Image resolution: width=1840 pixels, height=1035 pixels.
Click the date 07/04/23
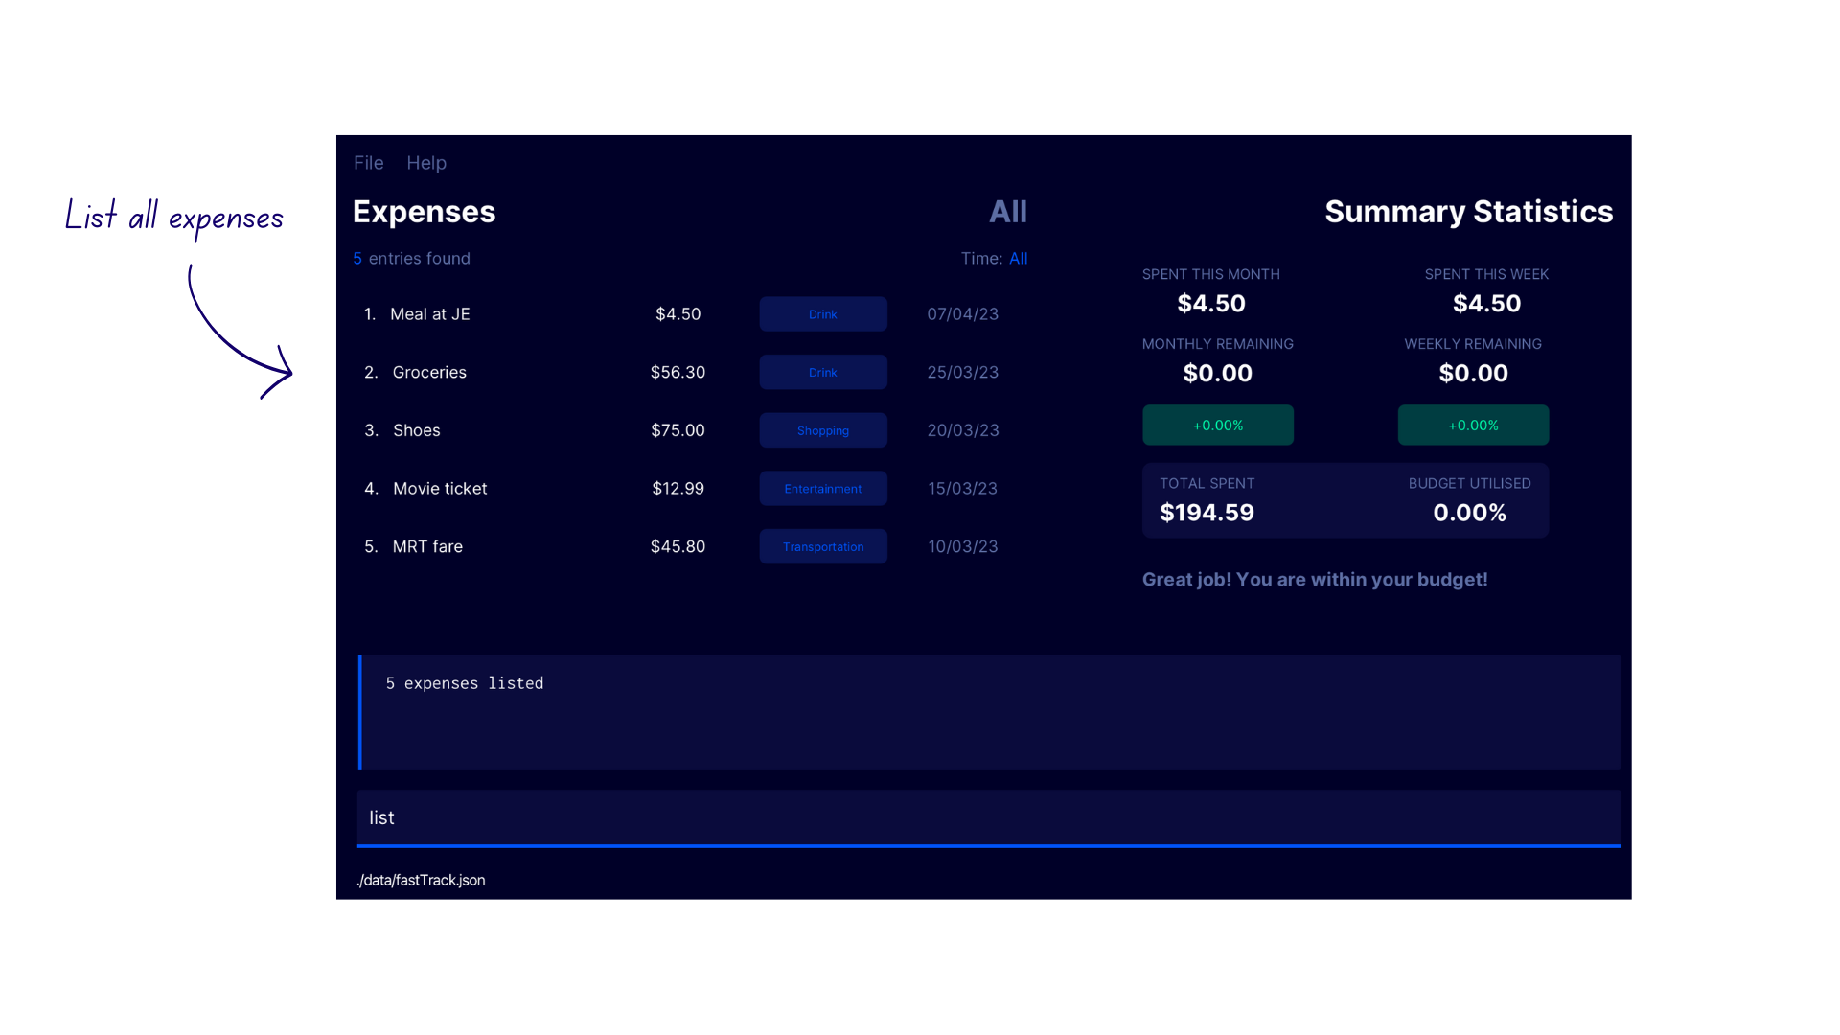tap(963, 314)
